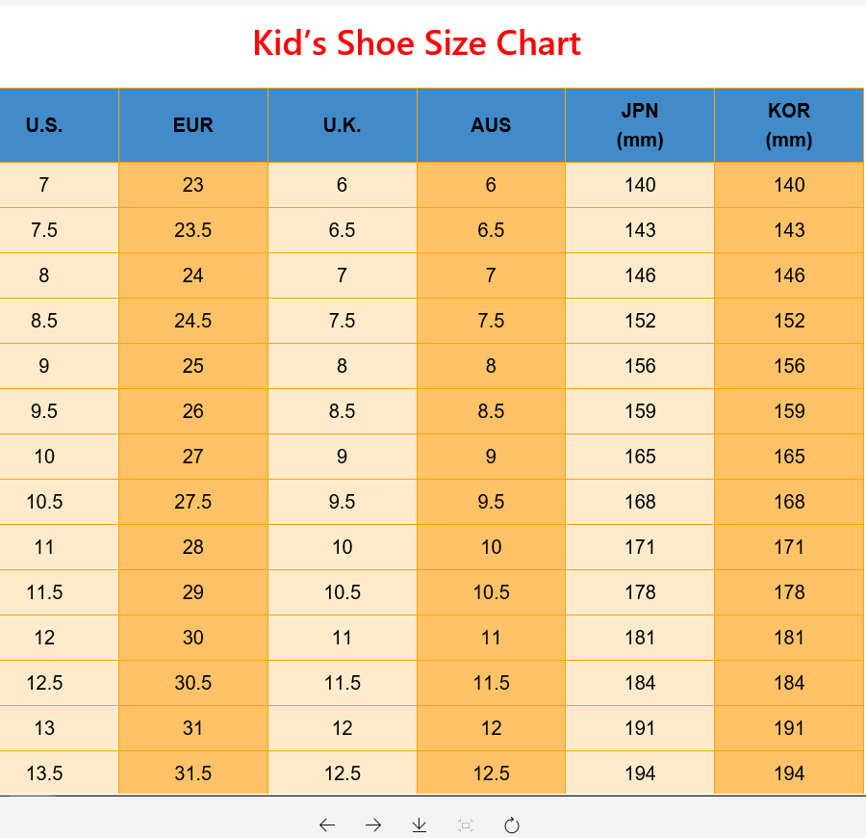
Task: Click the Kid's Shoe Size Chart title
Action: (417, 43)
